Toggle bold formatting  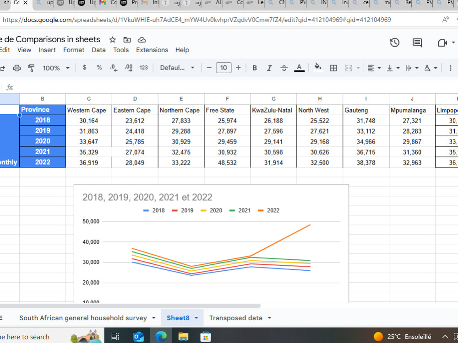click(x=255, y=68)
